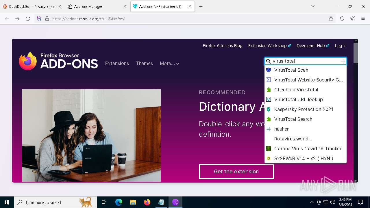Open Task View on taskbar

point(104,202)
